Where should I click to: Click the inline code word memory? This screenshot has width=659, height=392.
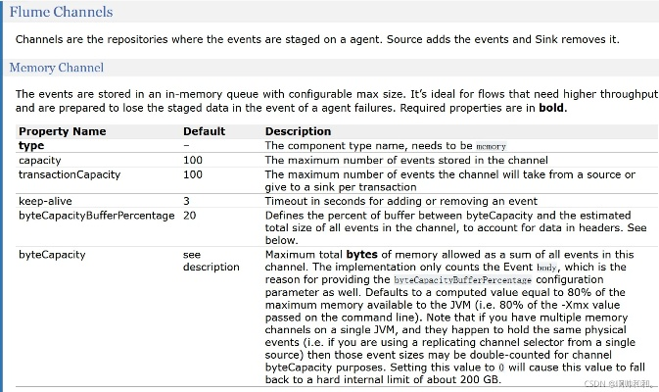click(x=491, y=146)
